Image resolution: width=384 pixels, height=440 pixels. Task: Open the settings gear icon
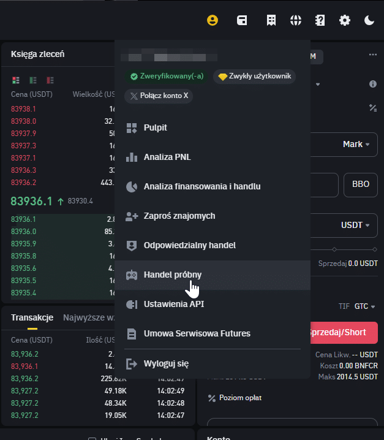pyautogui.click(x=344, y=20)
